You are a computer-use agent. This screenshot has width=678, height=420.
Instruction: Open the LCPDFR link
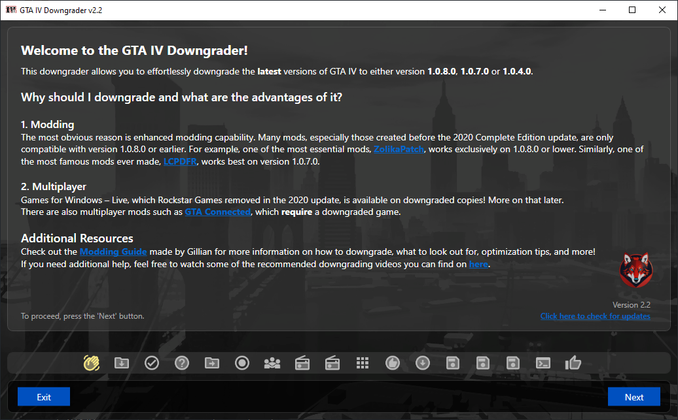180,161
